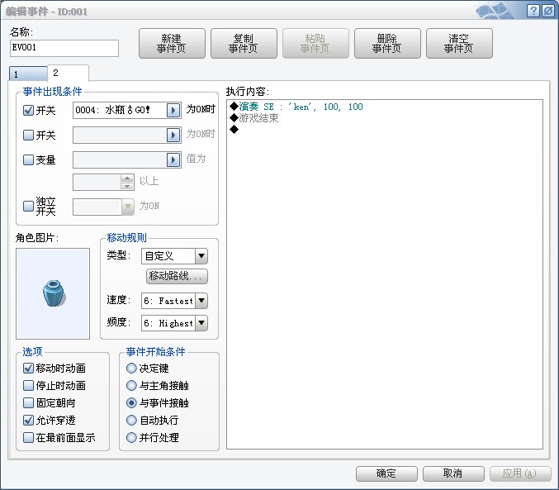The image size is (559, 490).
Task: Select 自动执行 trigger
Action: tap(131, 420)
